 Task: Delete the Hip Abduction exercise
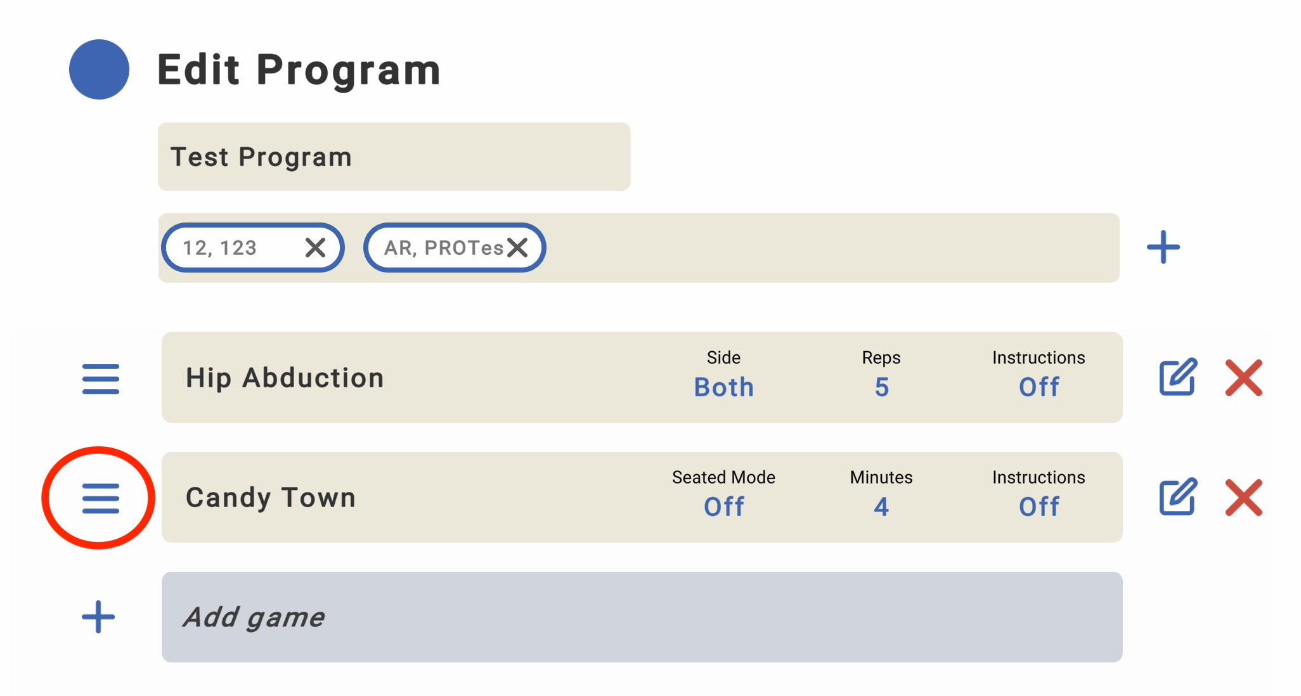click(x=1243, y=378)
